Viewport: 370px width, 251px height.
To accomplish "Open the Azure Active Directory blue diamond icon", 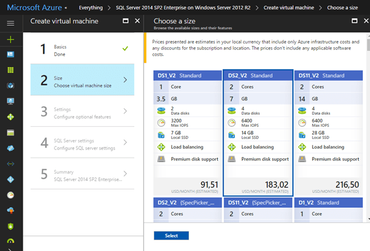I will (11, 179).
